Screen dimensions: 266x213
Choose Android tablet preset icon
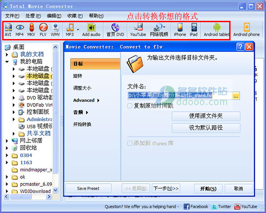click(x=217, y=30)
